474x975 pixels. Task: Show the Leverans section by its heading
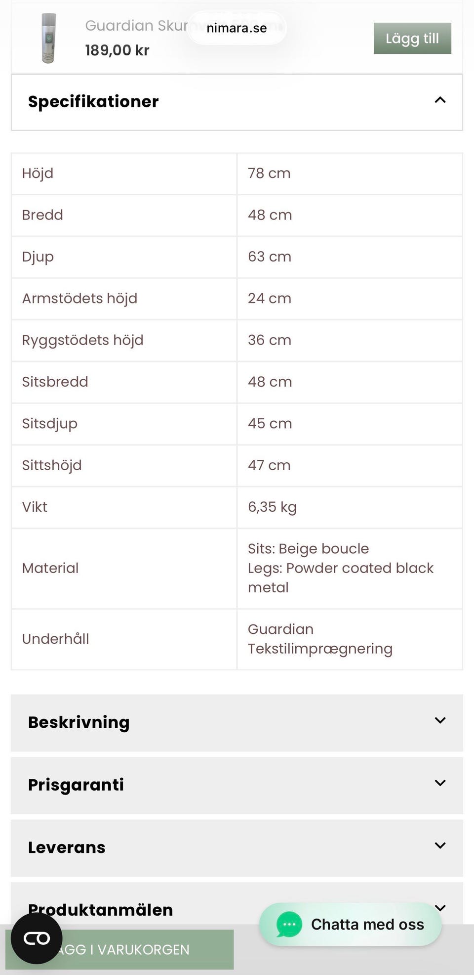[x=67, y=847]
